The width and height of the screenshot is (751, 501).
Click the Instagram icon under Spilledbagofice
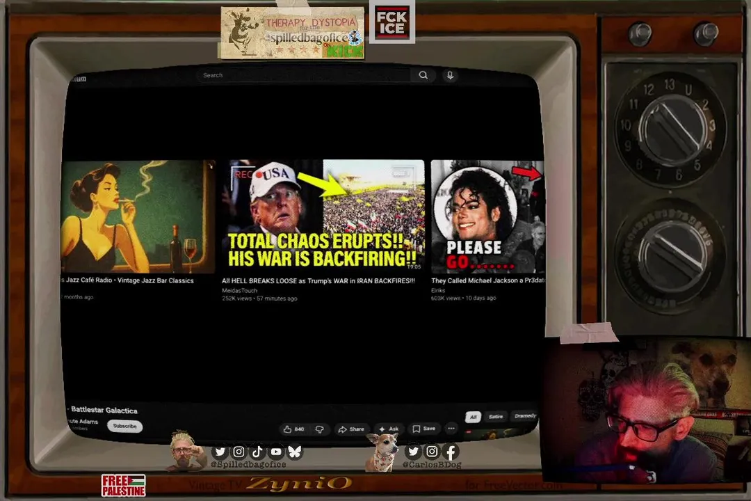[x=239, y=452]
